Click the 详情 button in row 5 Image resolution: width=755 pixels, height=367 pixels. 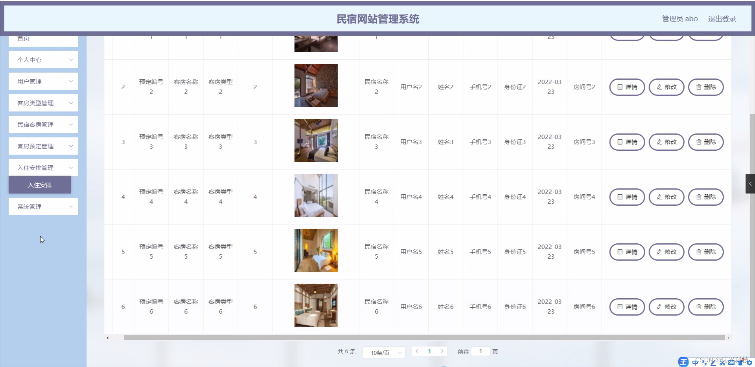(627, 252)
